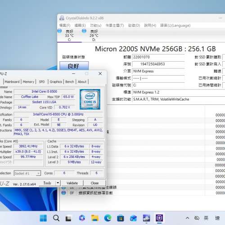Click the blue status circle on row 0F

click(x=63, y=193)
